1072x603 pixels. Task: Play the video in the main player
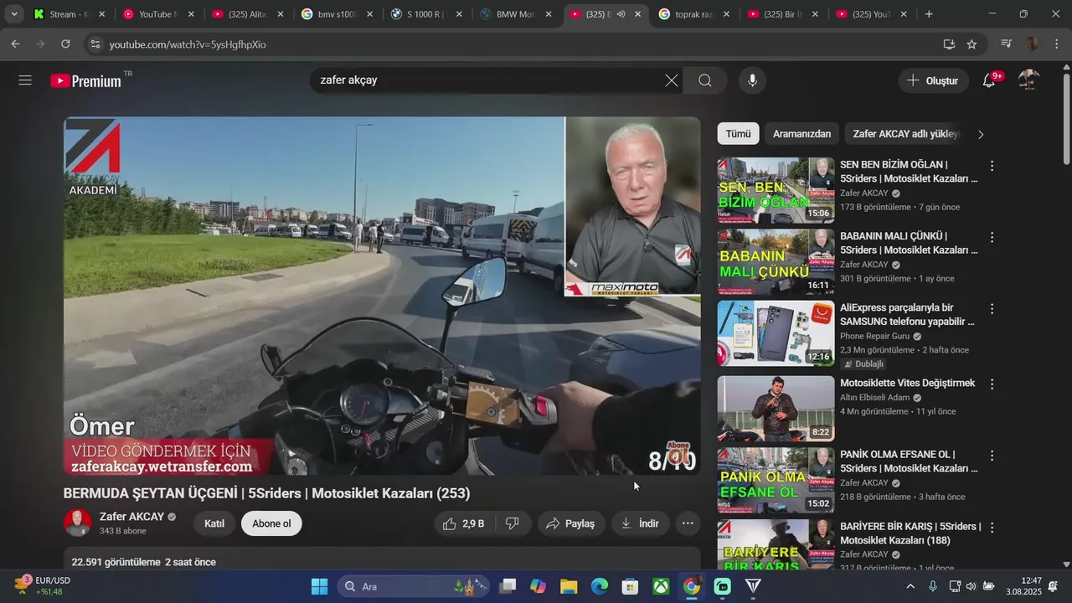(x=382, y=296)
